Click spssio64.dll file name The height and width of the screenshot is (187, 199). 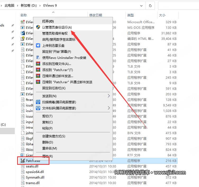click(x=35, y=172)
